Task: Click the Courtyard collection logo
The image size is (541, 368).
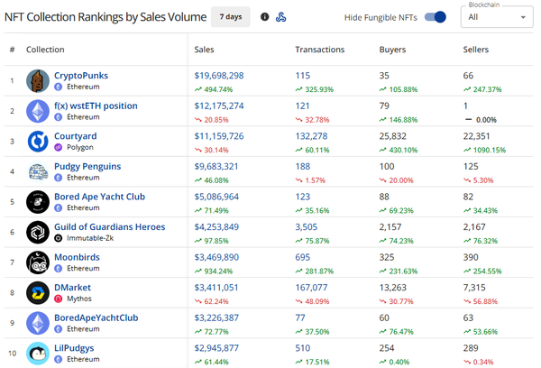Action: coord(38,142)
